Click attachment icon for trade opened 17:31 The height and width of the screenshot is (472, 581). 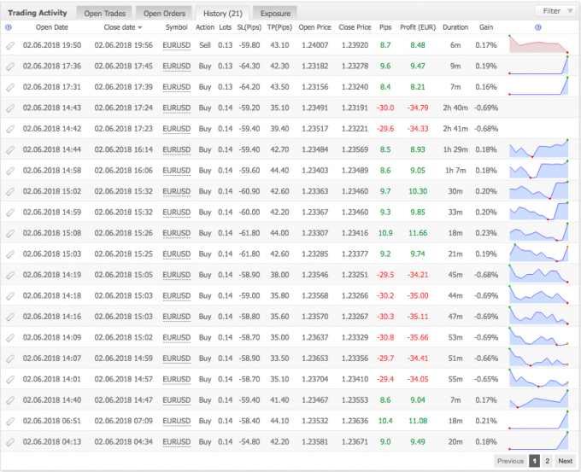[10, 87]
